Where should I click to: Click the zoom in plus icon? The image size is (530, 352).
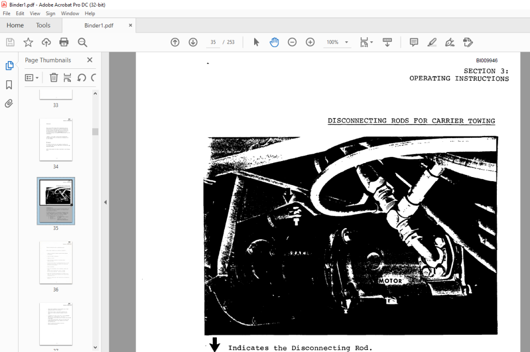pyautogui.click(x=310, y=42)
